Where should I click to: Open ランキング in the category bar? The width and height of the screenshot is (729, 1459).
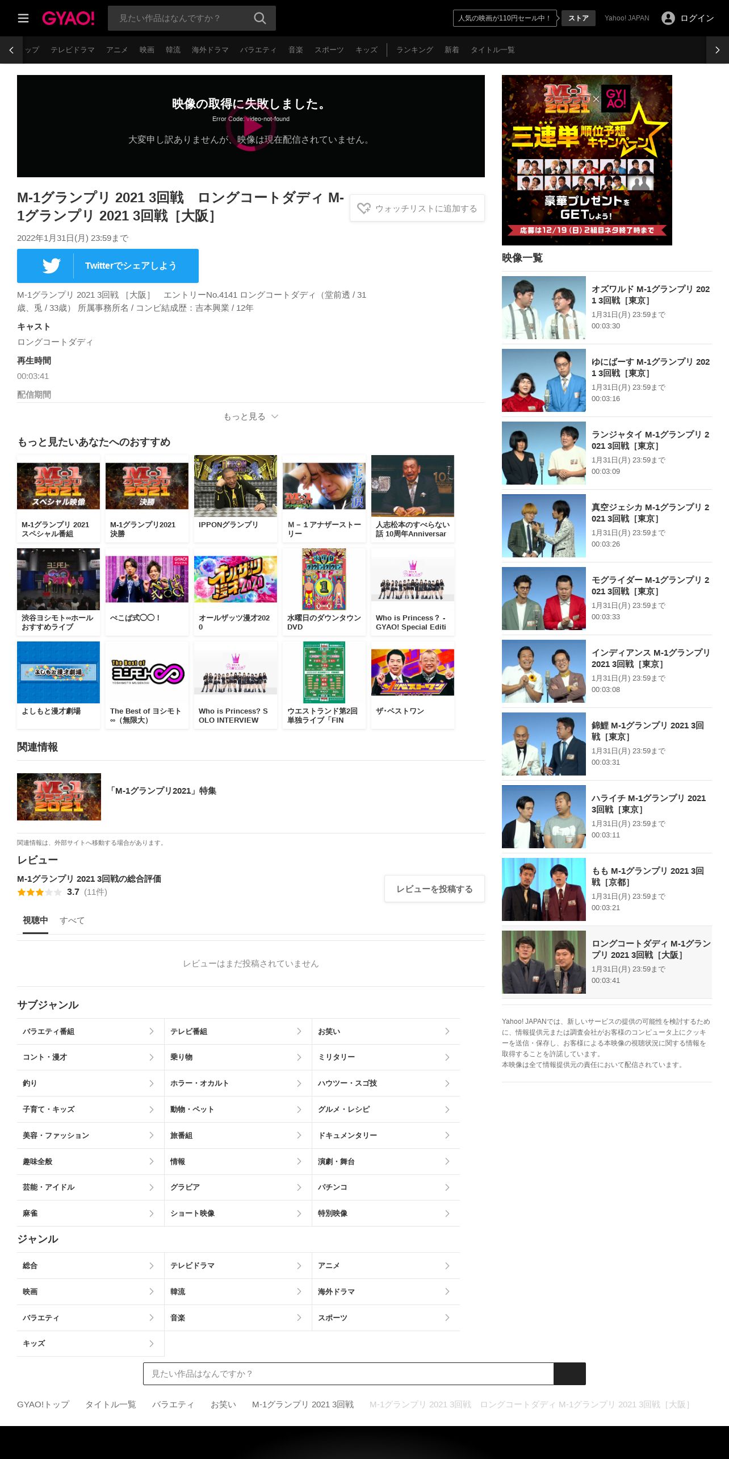coord(414,50)
